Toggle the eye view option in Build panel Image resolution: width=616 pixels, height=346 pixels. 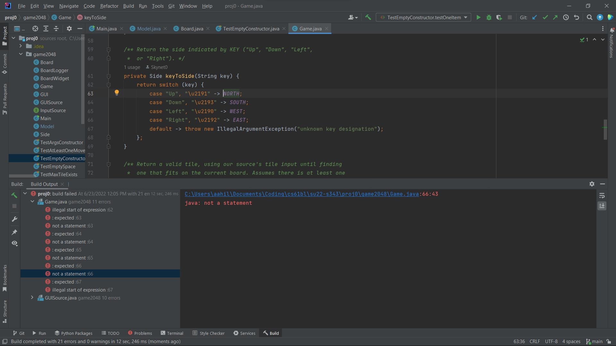[14, 243]
